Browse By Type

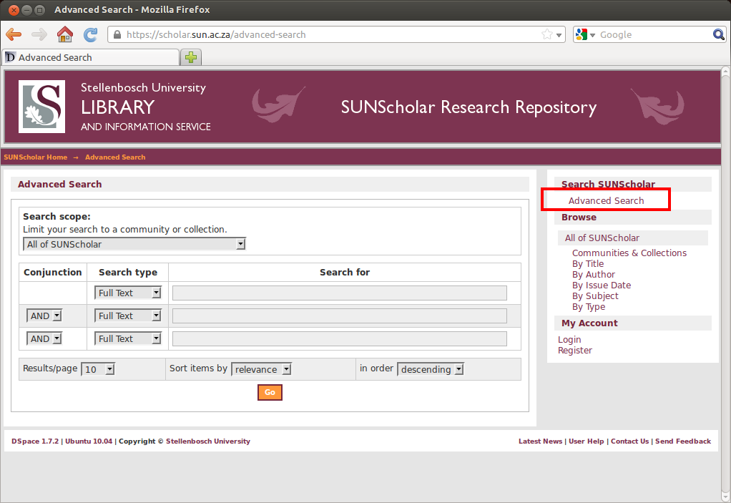(x=589, y=306)
